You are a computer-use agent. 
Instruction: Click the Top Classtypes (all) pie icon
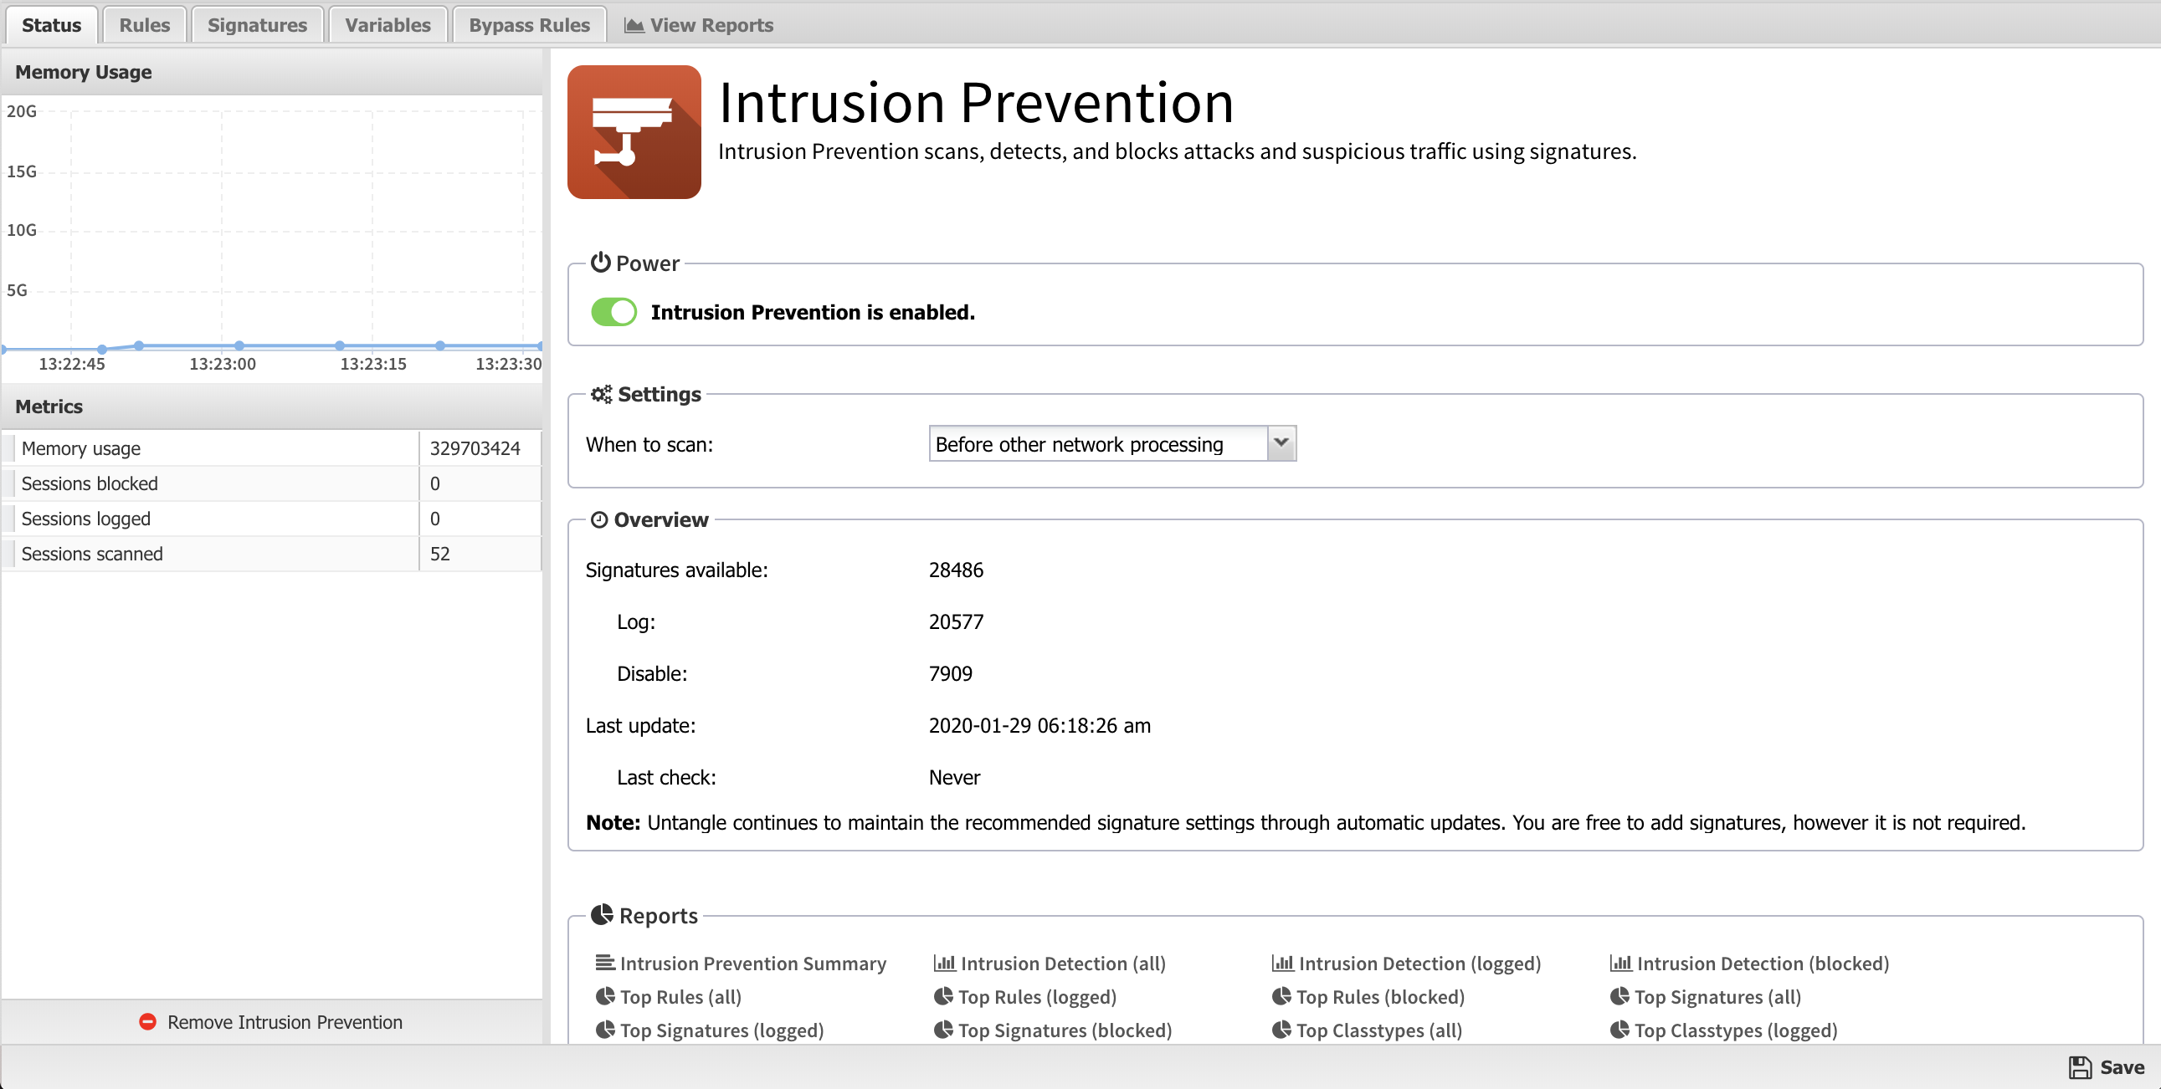1281,1030
